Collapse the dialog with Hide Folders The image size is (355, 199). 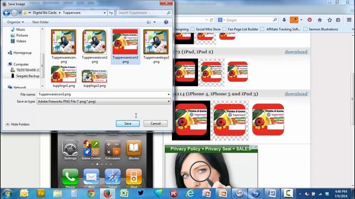[x=18, y=124]
